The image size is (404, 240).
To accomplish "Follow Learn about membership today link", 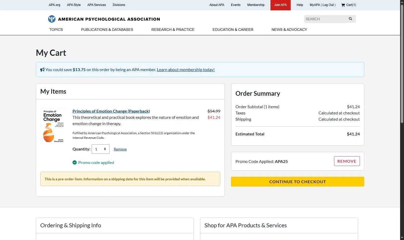I will (x=186, y=70).
